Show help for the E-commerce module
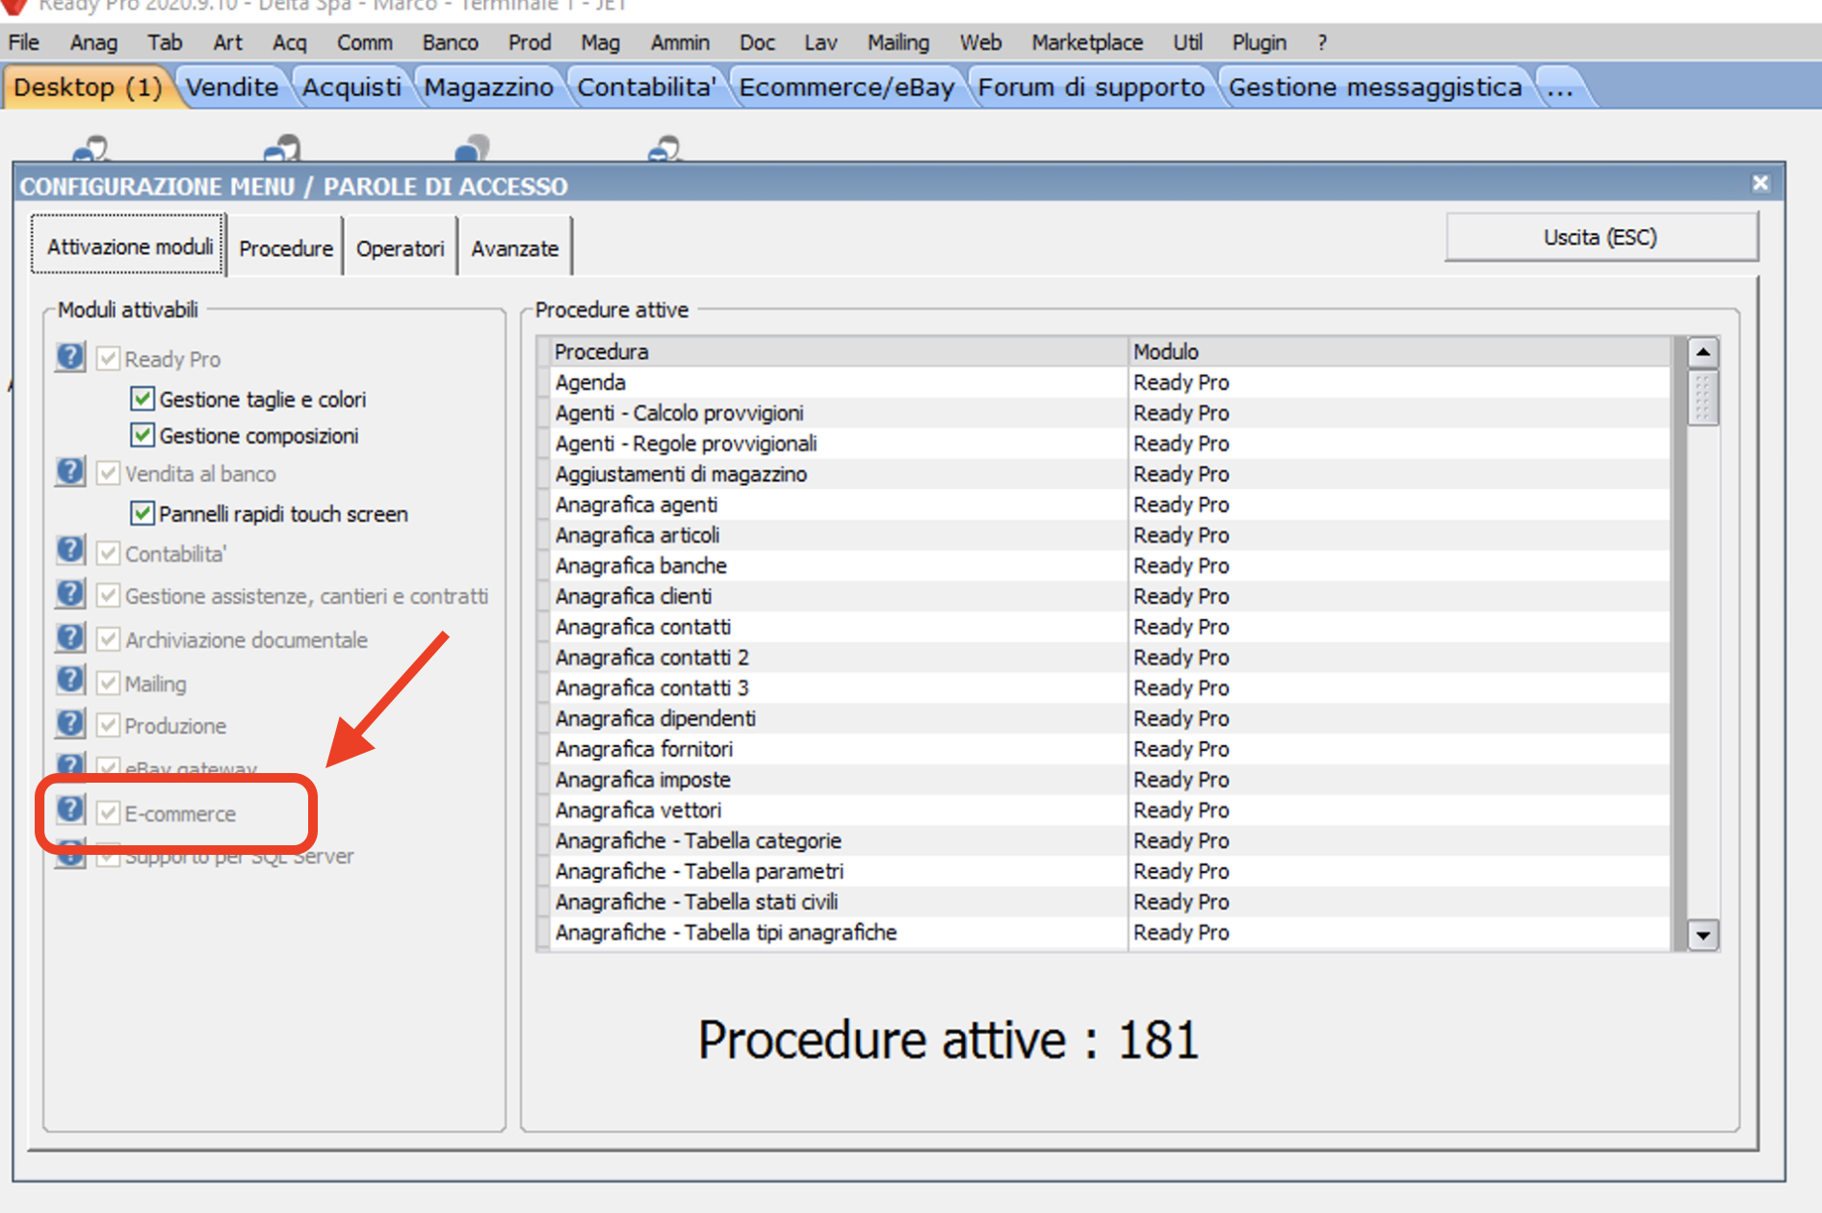Image resolution: width=1822 pixels, height=1213 pixels. pyautogui.click(x=70, y=812)
